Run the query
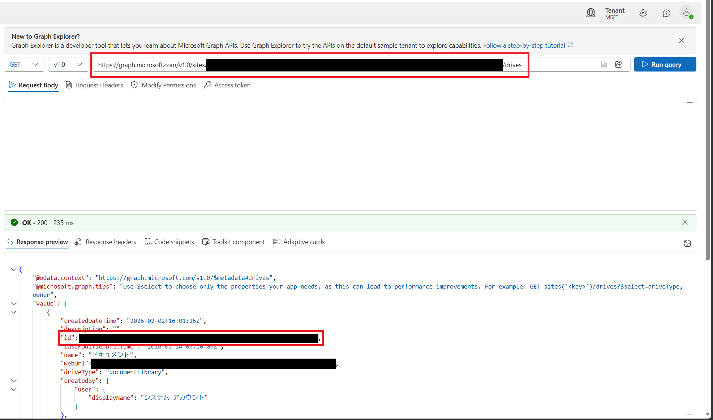Screen dimensions: 713x420 665,65
